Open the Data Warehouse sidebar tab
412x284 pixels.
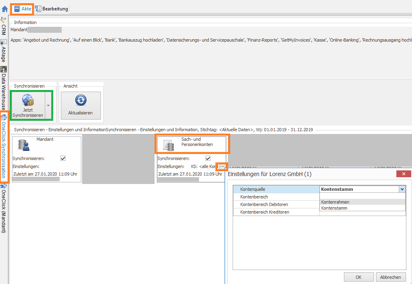4,88
